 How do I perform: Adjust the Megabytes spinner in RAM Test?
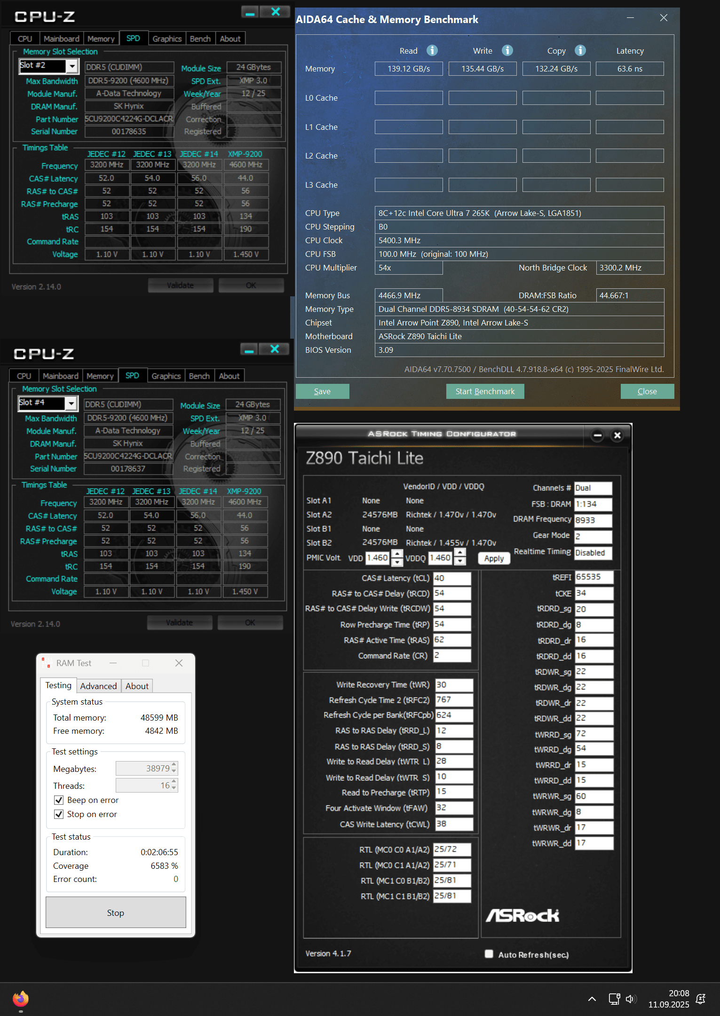pos(174,768)
